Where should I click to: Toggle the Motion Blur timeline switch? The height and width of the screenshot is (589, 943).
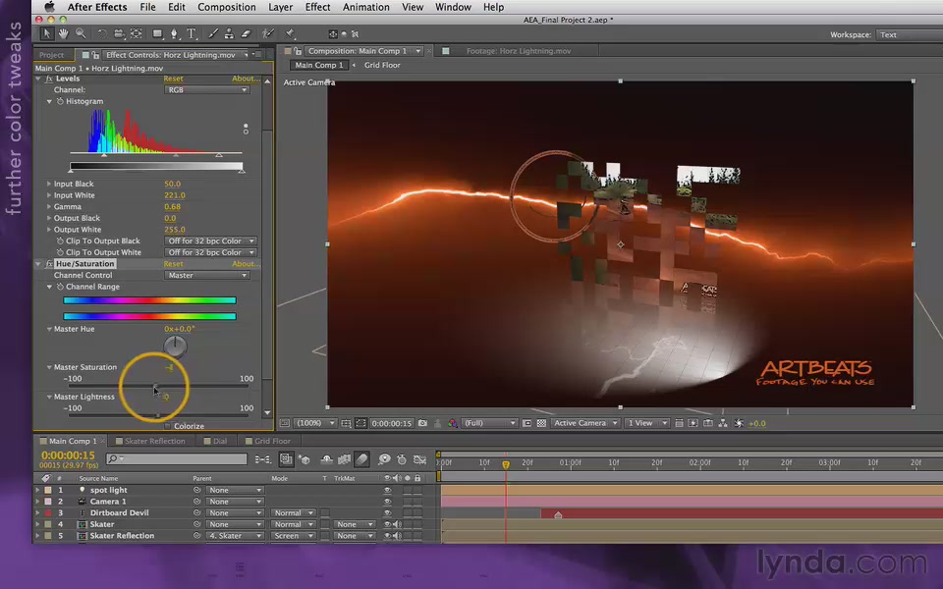tap(361, 459)
